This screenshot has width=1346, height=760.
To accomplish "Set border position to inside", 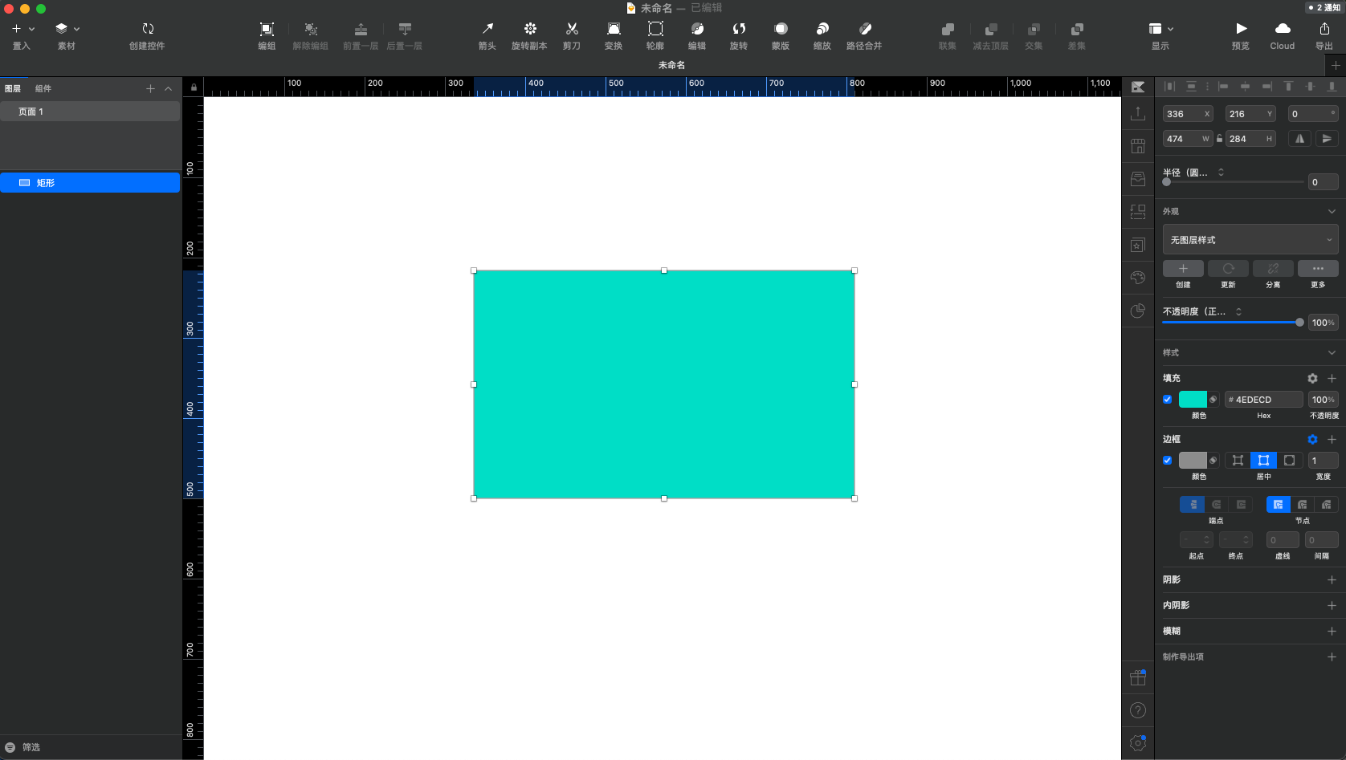I will (1238, 461).
